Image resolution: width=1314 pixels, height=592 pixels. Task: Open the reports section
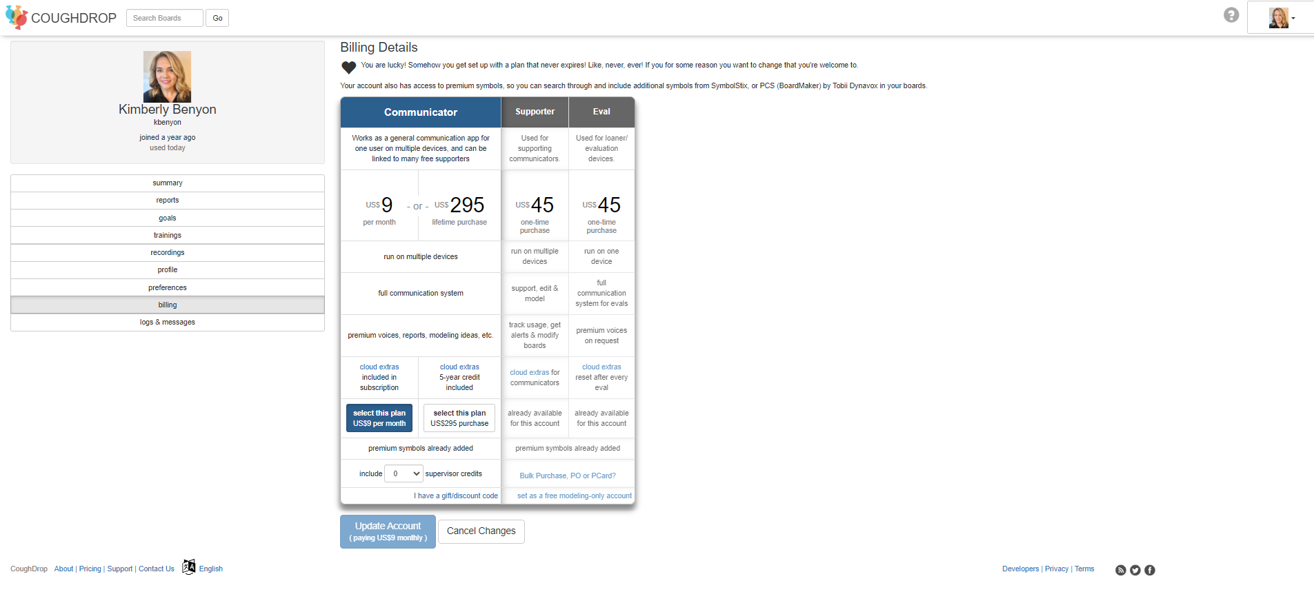[x=168, y=201]
